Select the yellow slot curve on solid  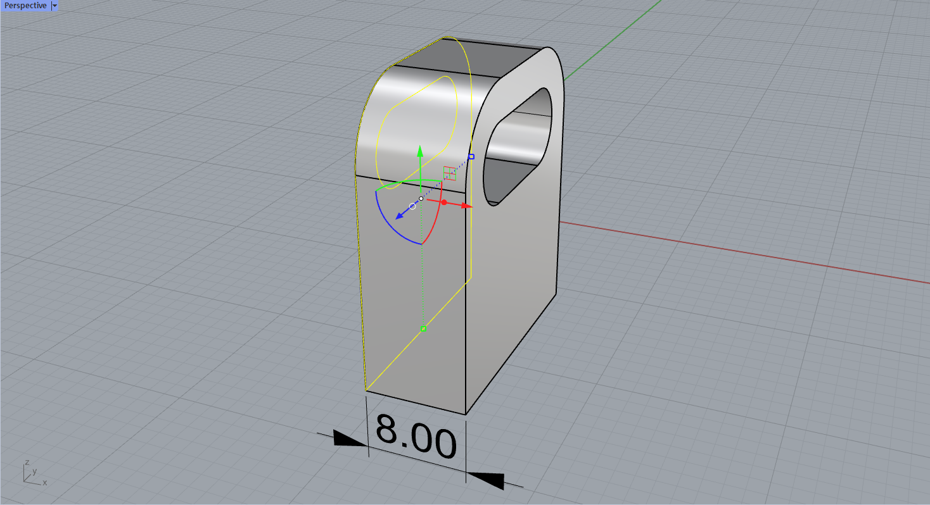click(417, 134)
